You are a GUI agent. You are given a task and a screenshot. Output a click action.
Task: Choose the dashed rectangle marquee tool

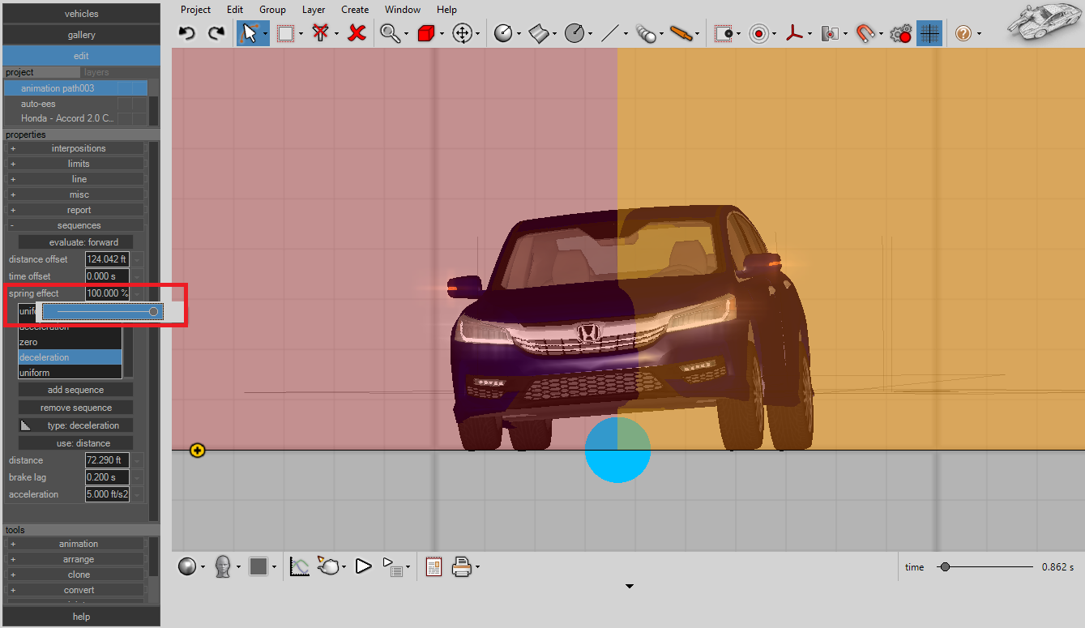click(285, 33)
